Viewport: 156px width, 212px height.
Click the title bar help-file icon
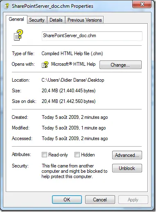click(x=7, y=6)
